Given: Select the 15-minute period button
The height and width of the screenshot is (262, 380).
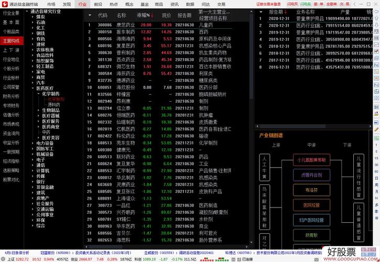Looking at the screenshot, I should click(x=376, y=158).
